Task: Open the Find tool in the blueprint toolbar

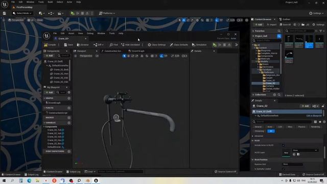Action: pos(113,45)
